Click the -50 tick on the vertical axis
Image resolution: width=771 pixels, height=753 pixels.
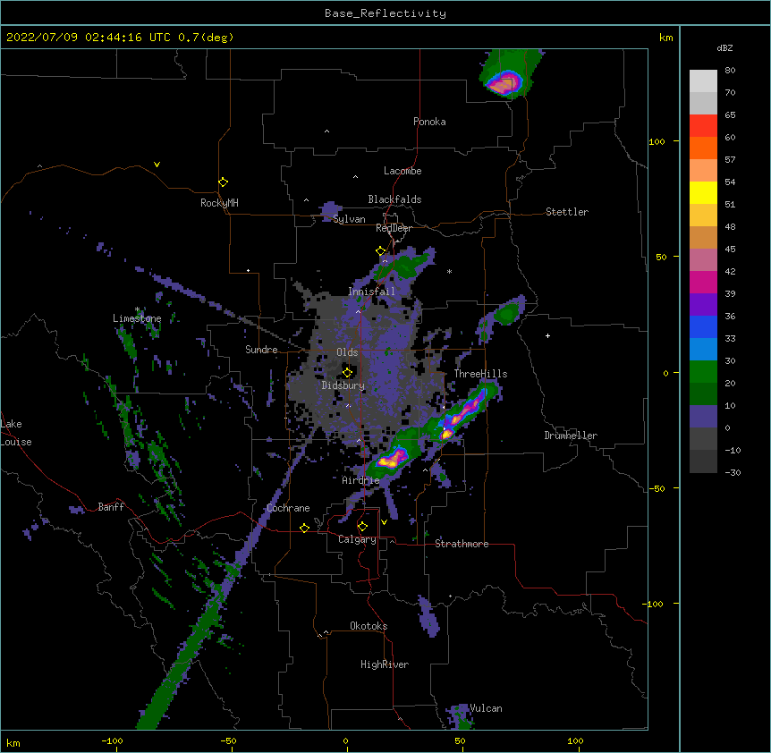click(657, 488)
